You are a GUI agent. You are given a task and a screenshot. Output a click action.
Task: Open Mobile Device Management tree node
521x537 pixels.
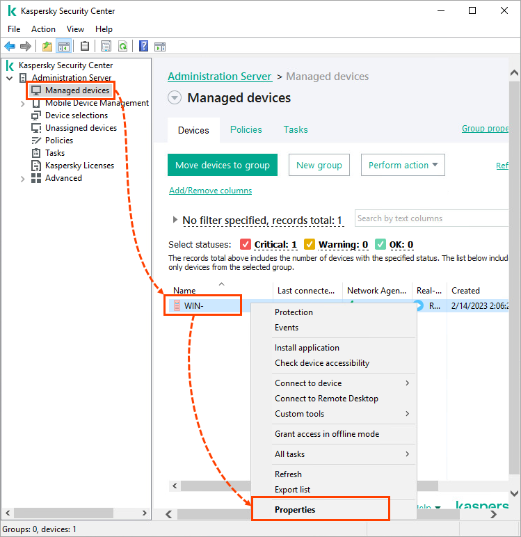coord(97,103)
